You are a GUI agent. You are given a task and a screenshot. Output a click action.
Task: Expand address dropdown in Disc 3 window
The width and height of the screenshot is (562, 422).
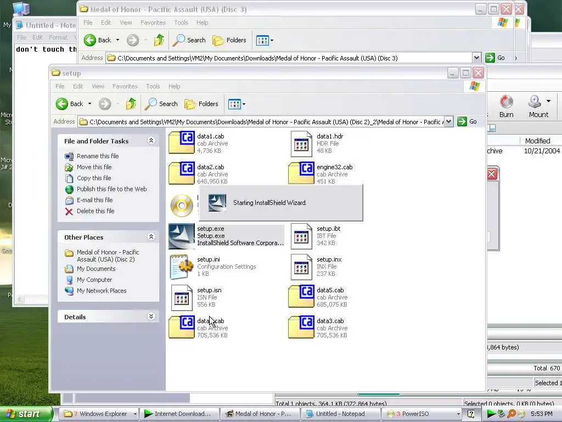pos(476,58)
